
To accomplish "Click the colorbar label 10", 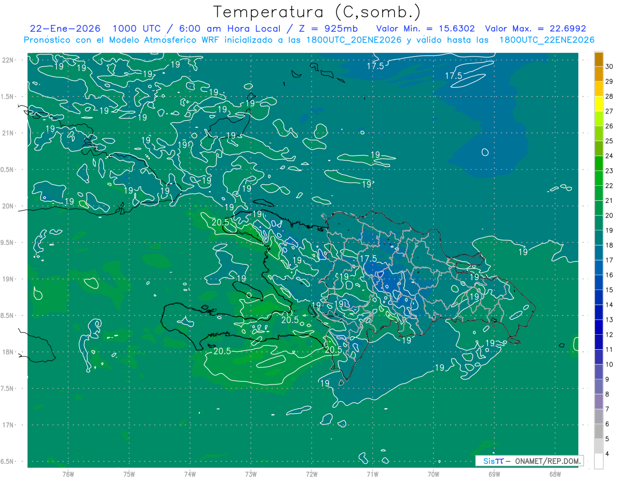I will 610,364.
